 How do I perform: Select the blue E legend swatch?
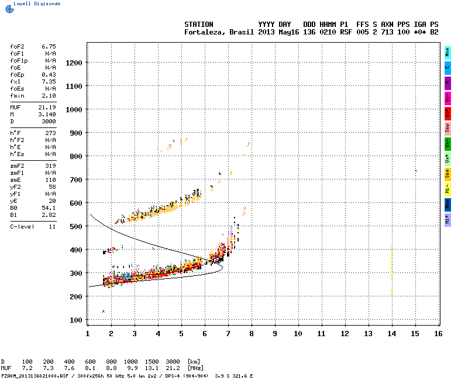pos(448,68)
